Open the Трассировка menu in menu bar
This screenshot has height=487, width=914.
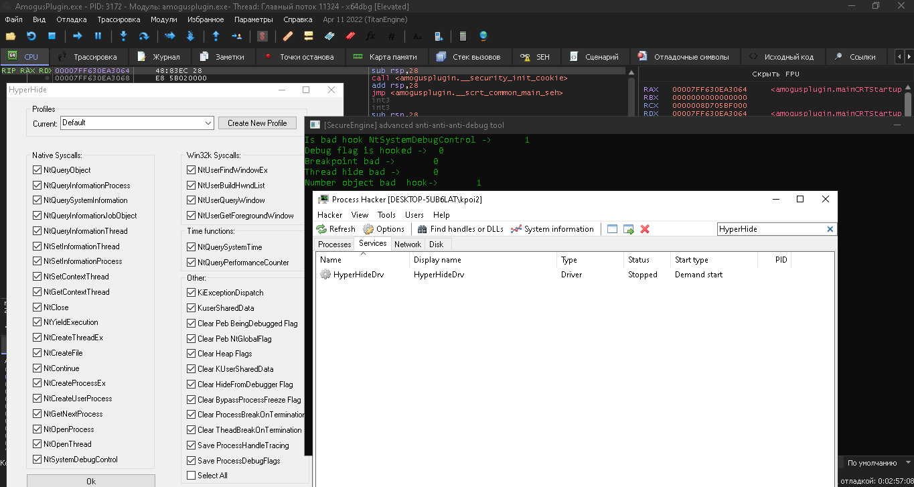click(119, 19)
